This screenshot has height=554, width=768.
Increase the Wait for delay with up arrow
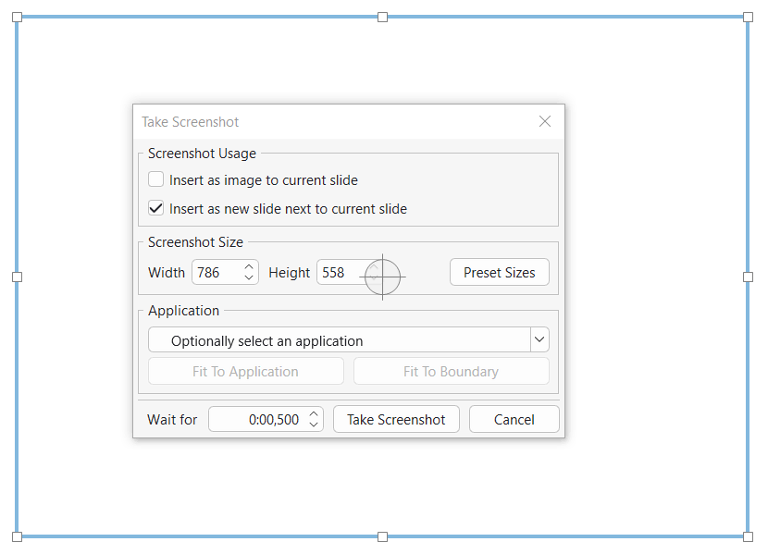tap(314, 414)
